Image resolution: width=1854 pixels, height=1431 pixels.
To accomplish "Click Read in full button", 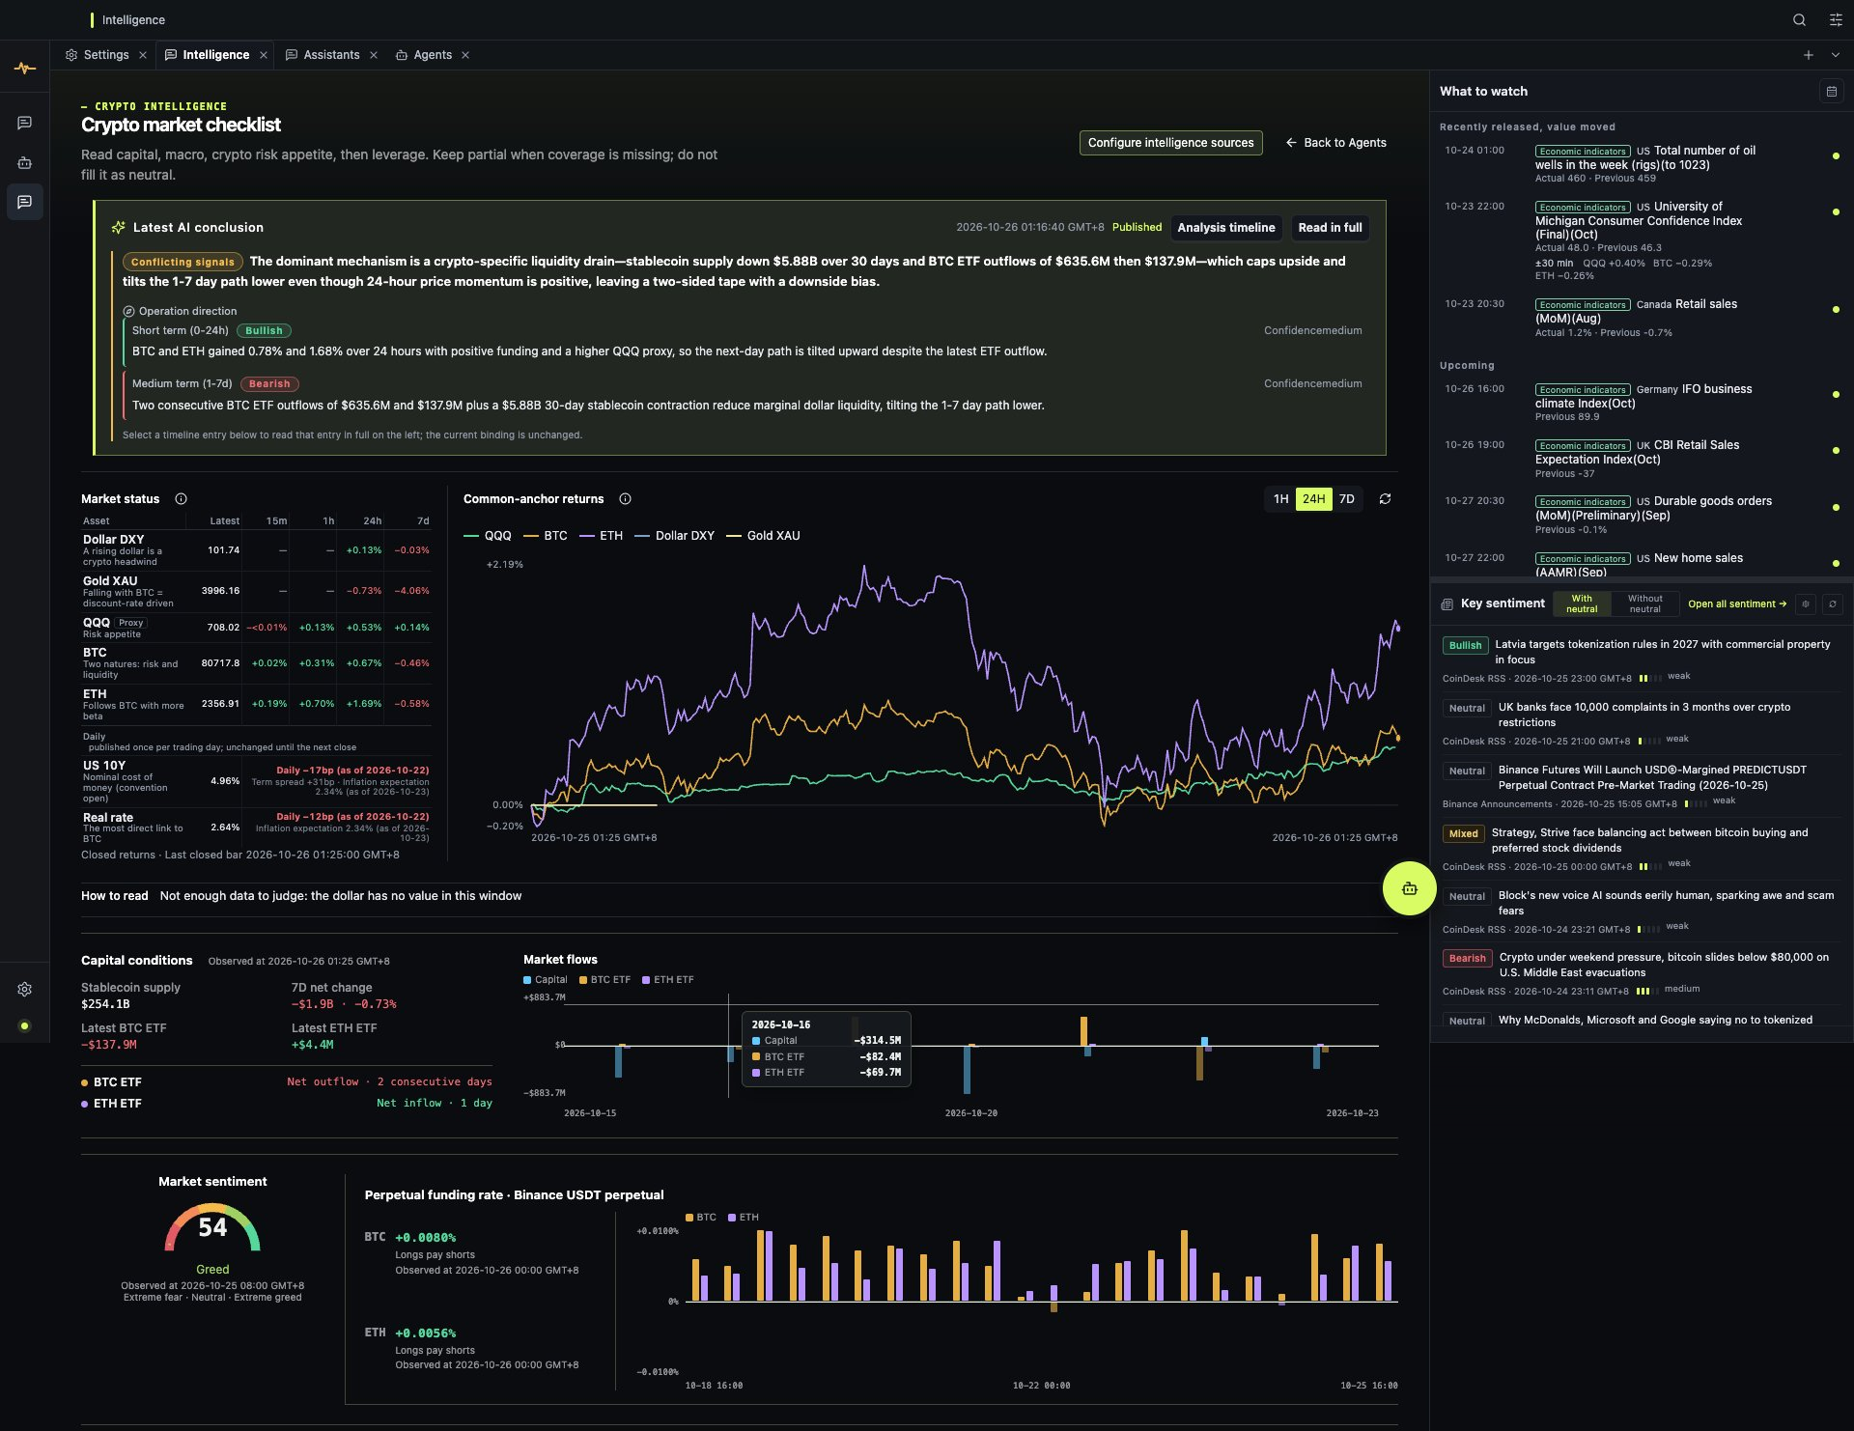I will [1330, 227].
